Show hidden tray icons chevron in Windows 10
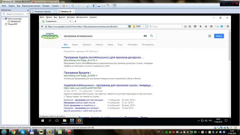Image resolution: width=240 pixels, height=135 pixels. (198, 121)
